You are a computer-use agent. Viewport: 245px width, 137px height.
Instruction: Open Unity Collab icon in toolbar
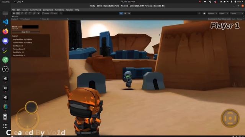point(199,13)
